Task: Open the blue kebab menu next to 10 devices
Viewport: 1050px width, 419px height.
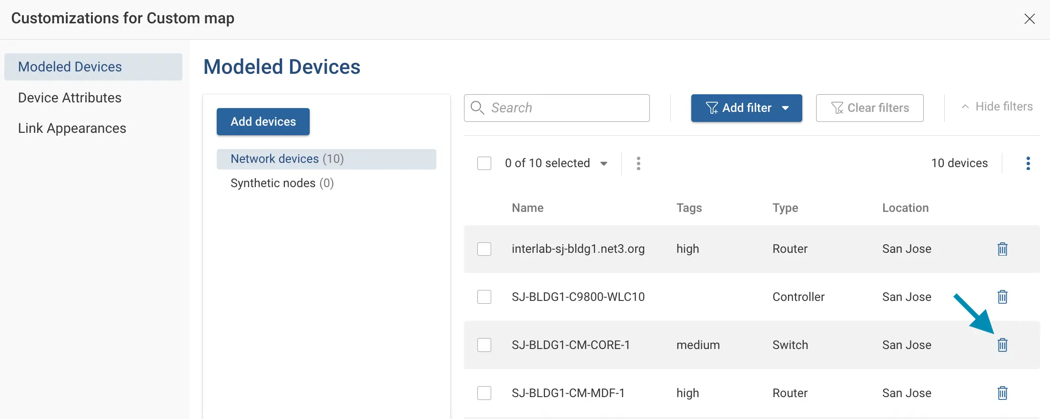Action: 1028,163
